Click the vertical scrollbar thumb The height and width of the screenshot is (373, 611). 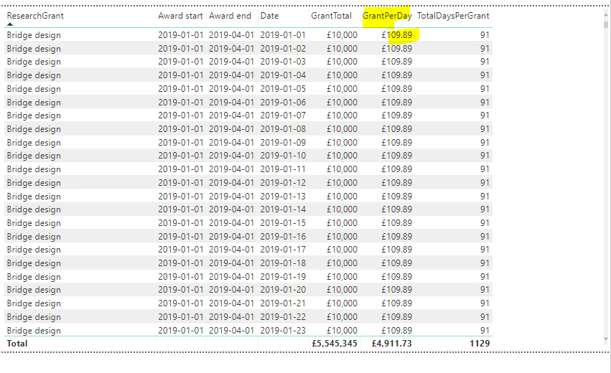tap(605, 24)
